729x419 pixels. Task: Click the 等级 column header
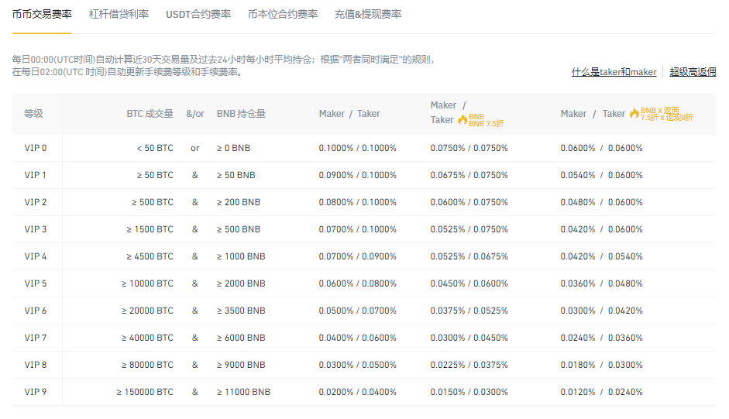[x=33, y=114]
